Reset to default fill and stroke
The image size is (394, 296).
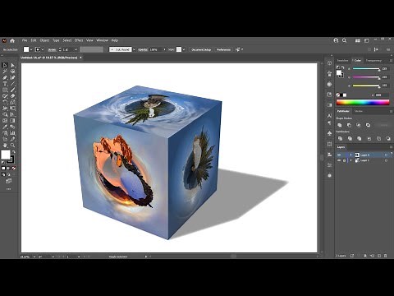(3, 162)
